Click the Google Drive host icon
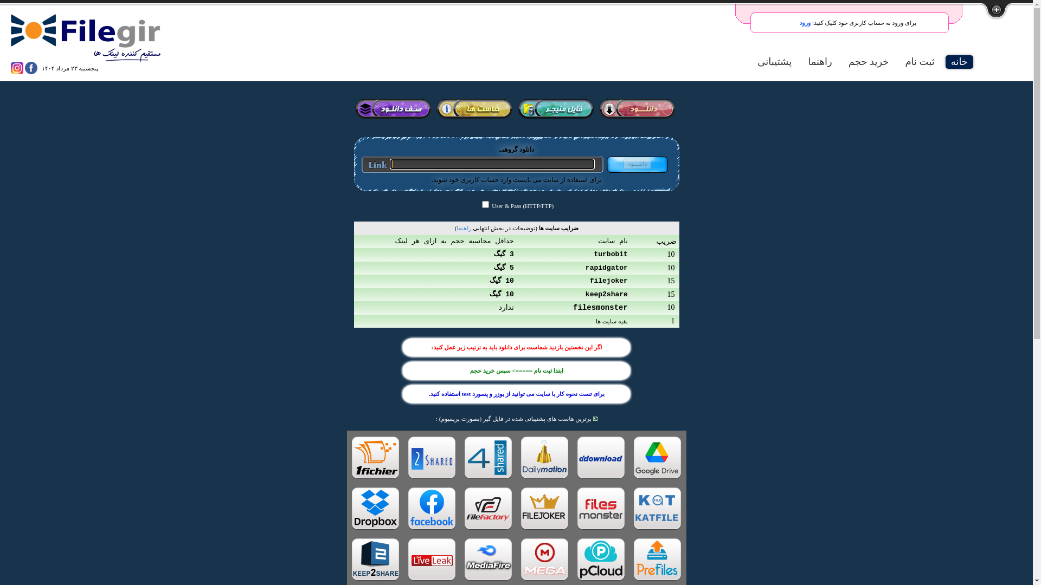1041x585 pixels. tap(657, 458)
